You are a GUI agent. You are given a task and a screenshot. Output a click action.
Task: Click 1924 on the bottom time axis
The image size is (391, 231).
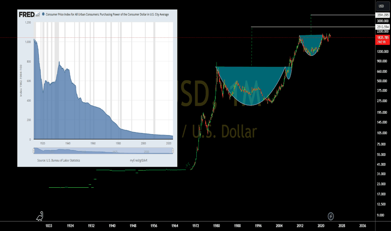pyautogui.click(x=70, y=226)
